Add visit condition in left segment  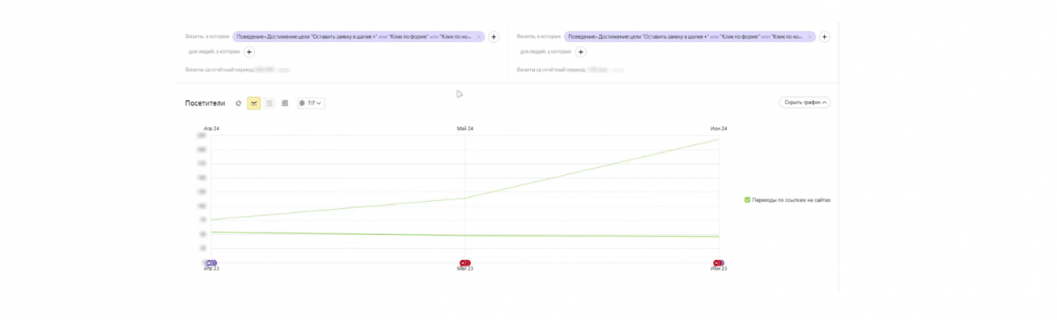(494, 37)
